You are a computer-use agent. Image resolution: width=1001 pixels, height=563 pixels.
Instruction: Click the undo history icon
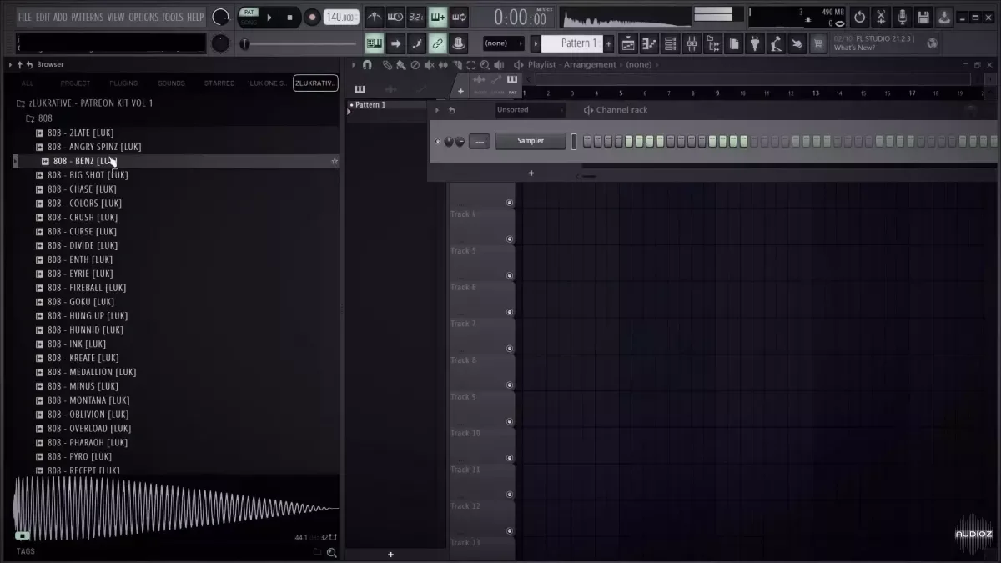[x=860, y=17]
